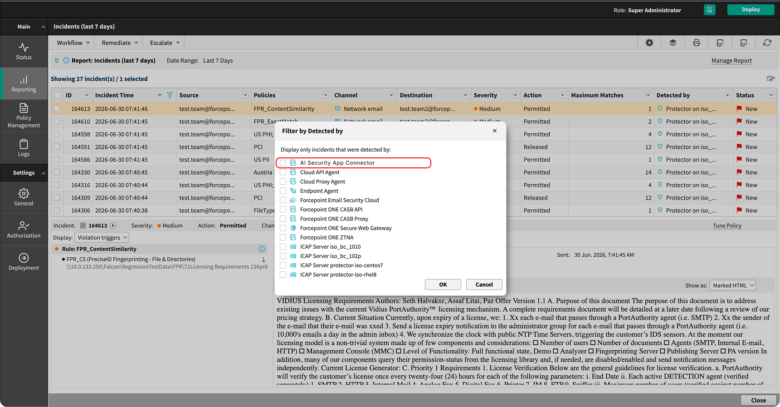Refresh the incidents list

(x=767, y=43)
